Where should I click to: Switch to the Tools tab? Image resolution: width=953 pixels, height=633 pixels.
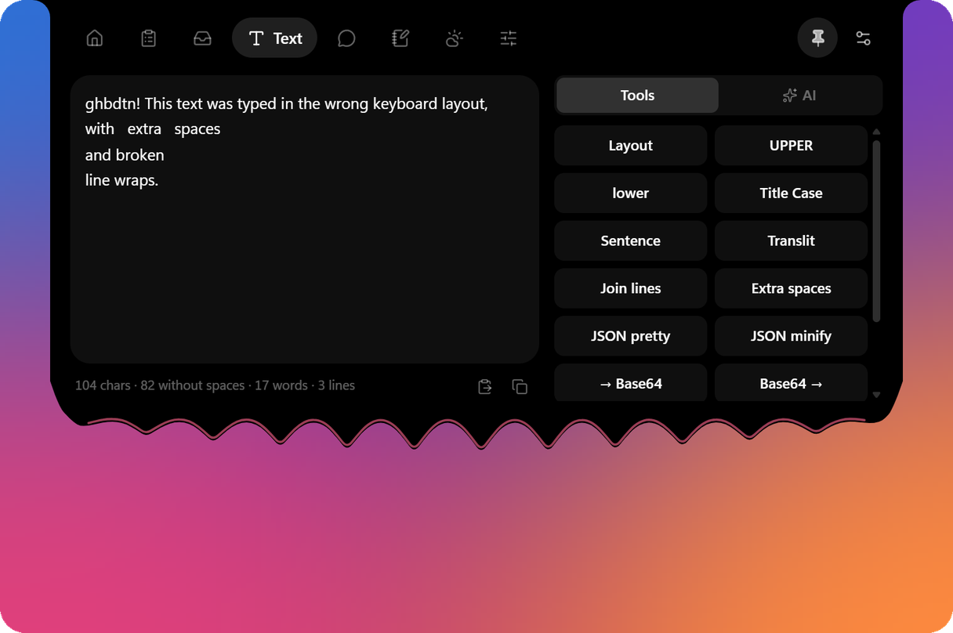637,96
